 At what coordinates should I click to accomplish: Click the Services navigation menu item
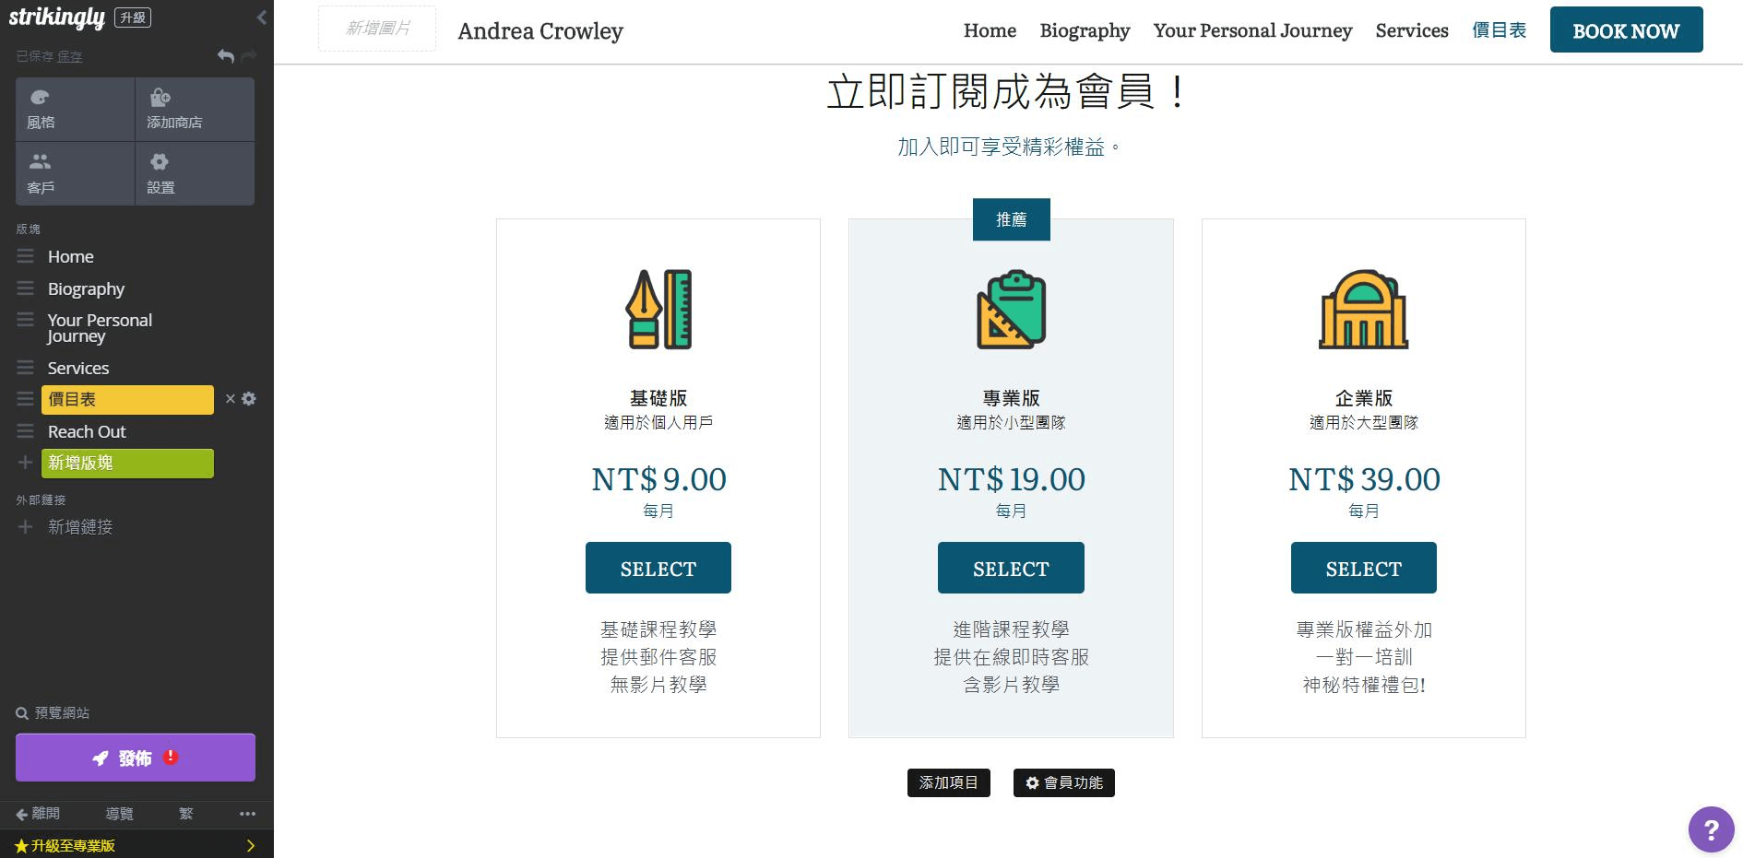click(x=1411, y=30)
